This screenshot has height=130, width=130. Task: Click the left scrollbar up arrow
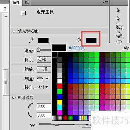tap(6, 16)
